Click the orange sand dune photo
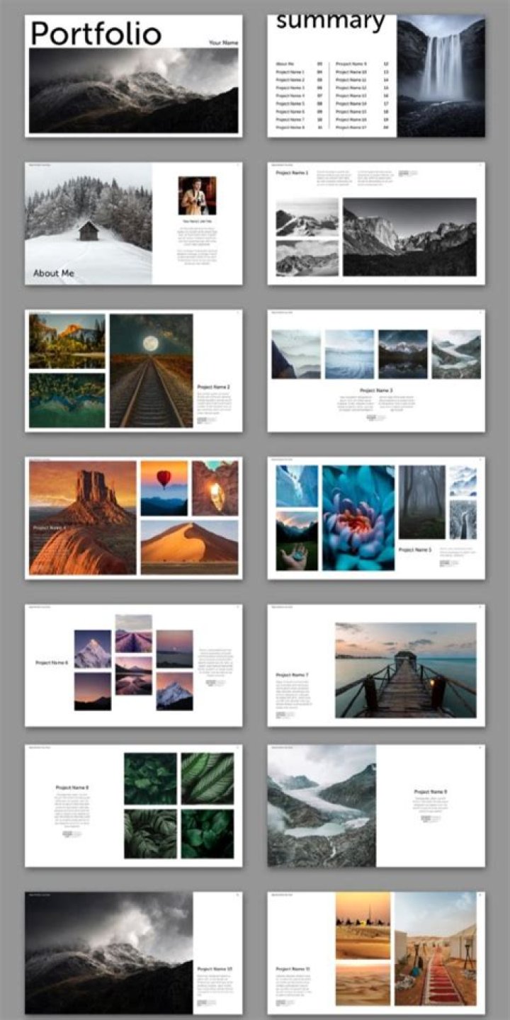 click(x=189, y=546)
